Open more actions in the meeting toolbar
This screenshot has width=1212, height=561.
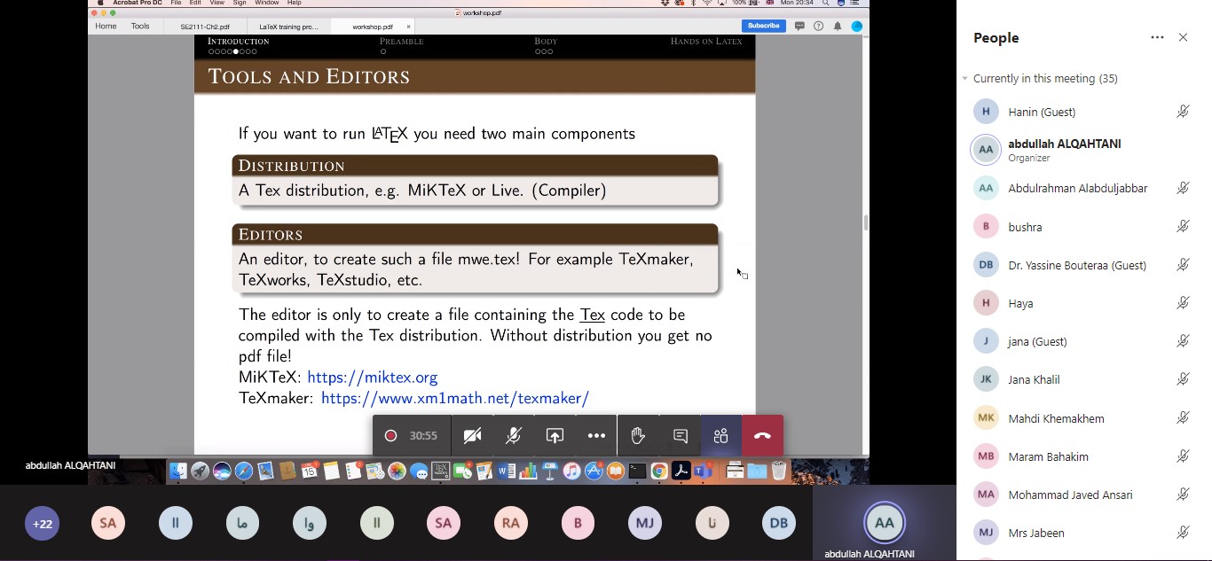(596, 436)
